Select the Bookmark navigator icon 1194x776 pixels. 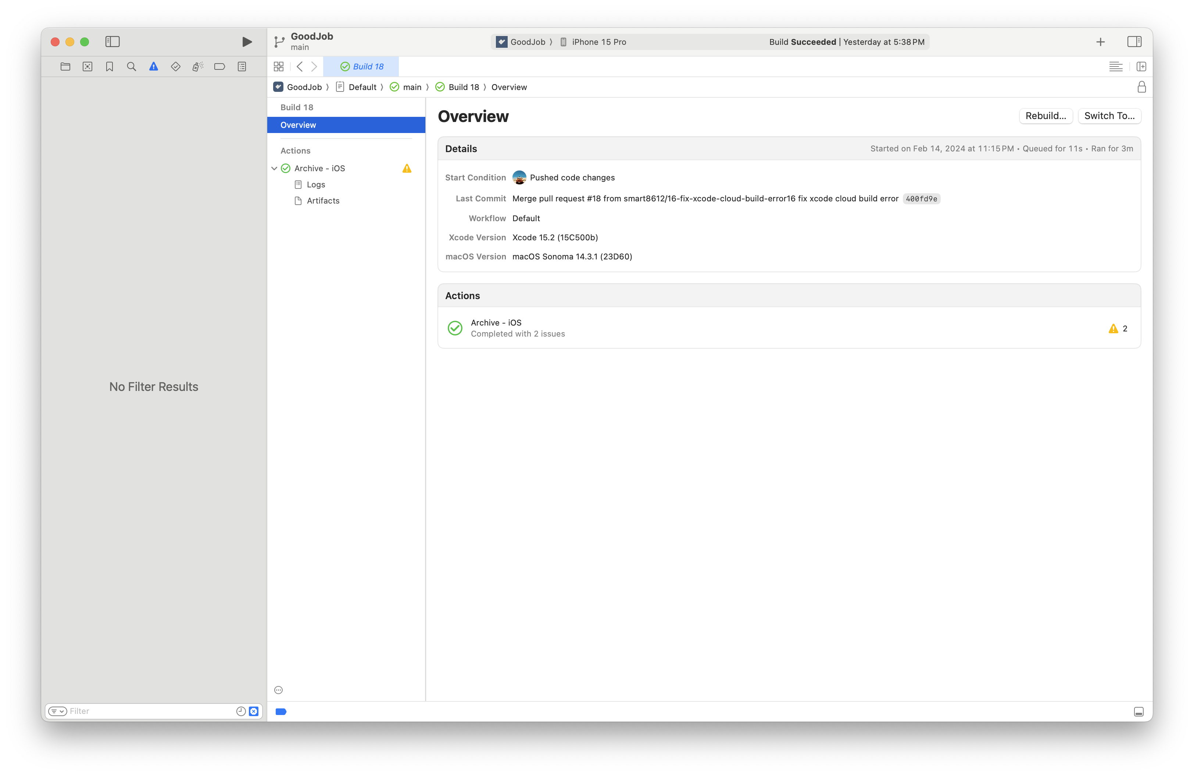pos(110,67)
